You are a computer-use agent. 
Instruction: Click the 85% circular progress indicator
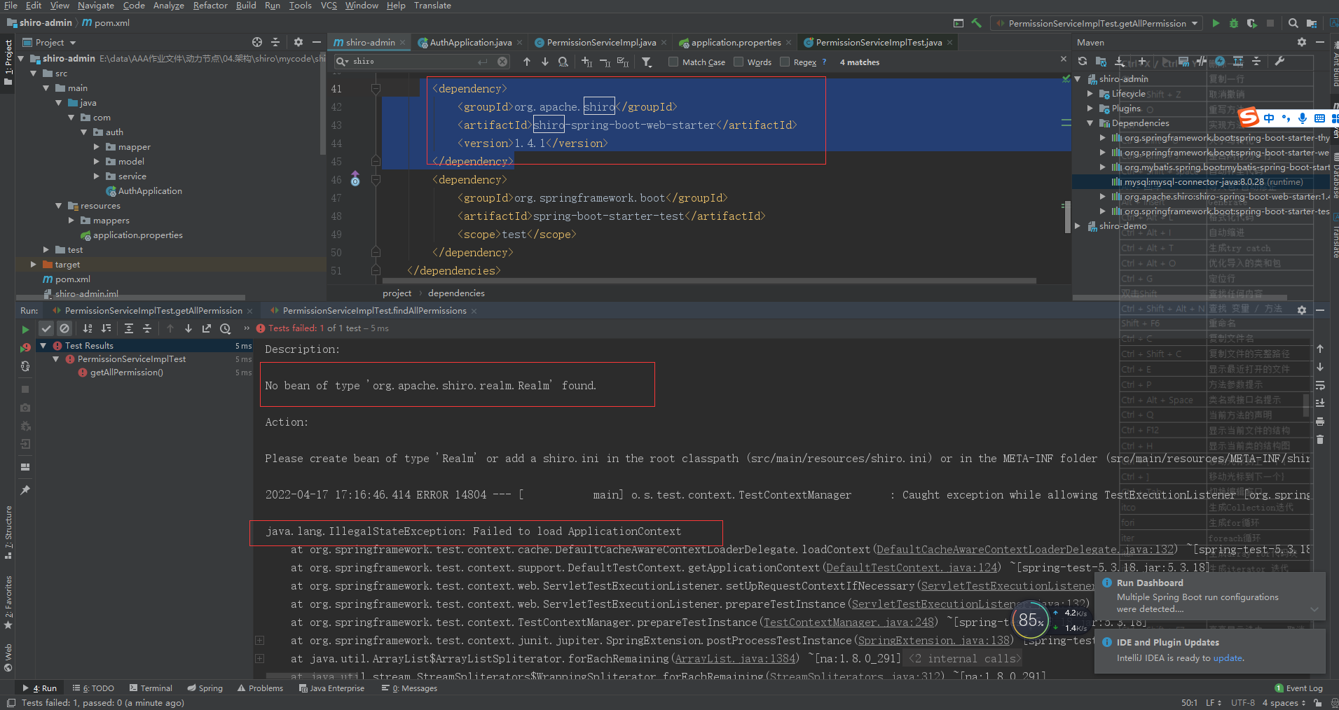coord(1030,620)
